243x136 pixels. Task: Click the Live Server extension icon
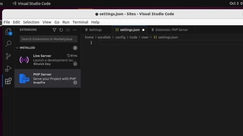24,60
